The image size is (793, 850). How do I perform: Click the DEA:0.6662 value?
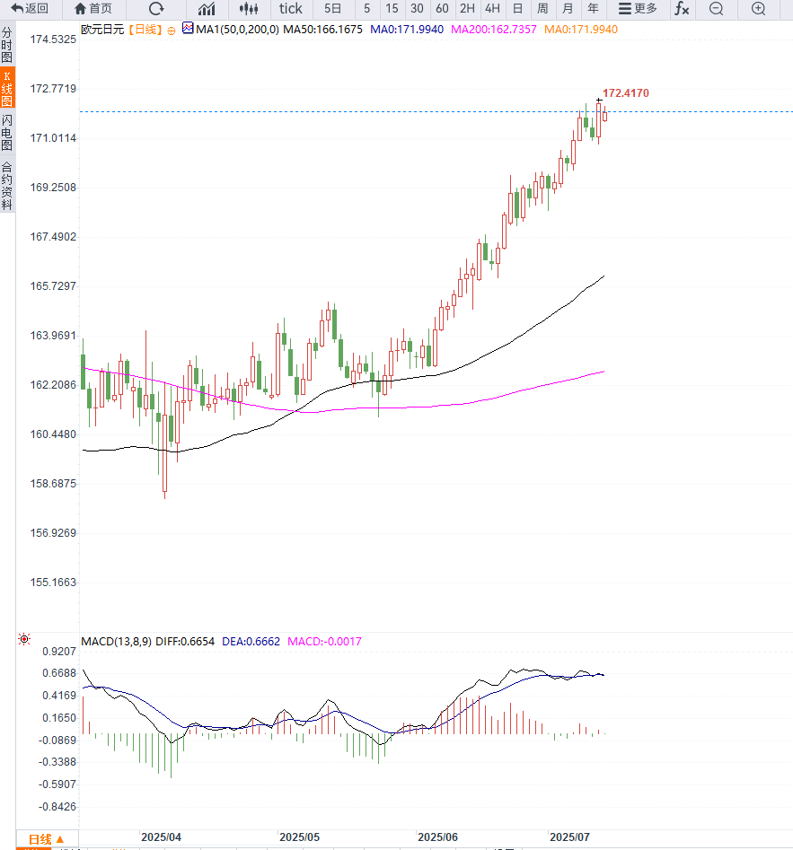coord(251,641)
